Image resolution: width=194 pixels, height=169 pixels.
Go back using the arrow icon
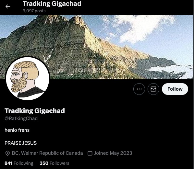point(8,6)
